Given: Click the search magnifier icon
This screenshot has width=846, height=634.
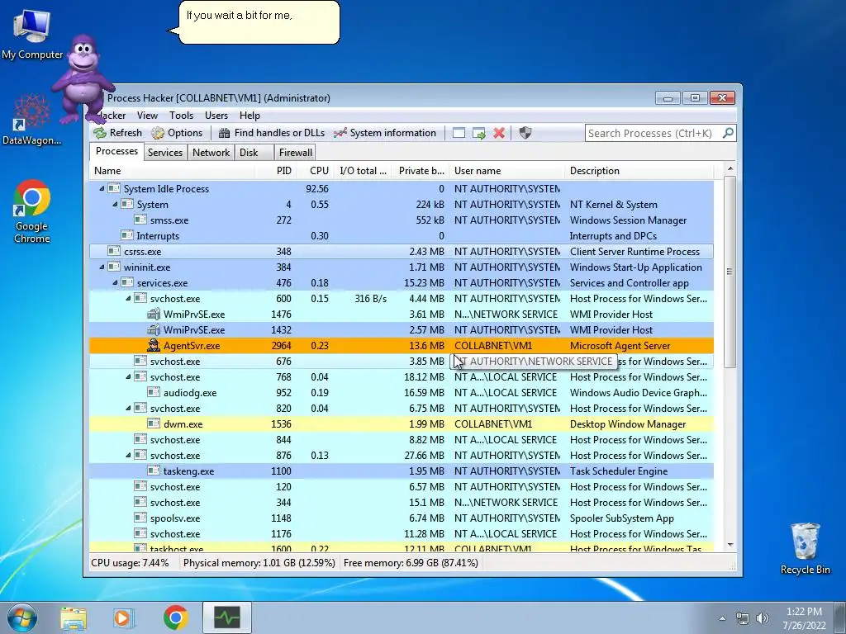Looking at the screenshot, I should click(x=728, y=133).
